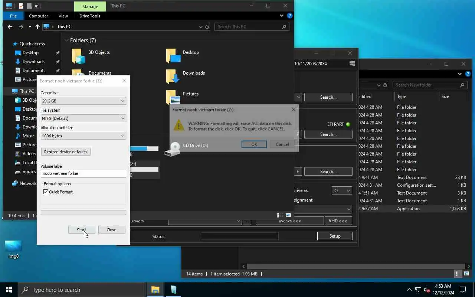The width and height of the screenshot is (475, 297).
Task: Confirm formatting with OK
Action: [254, 144]
